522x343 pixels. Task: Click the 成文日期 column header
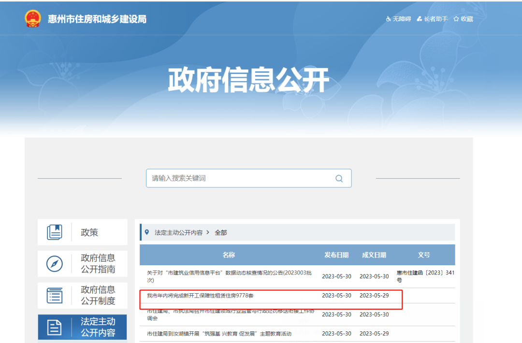[374, 255]
